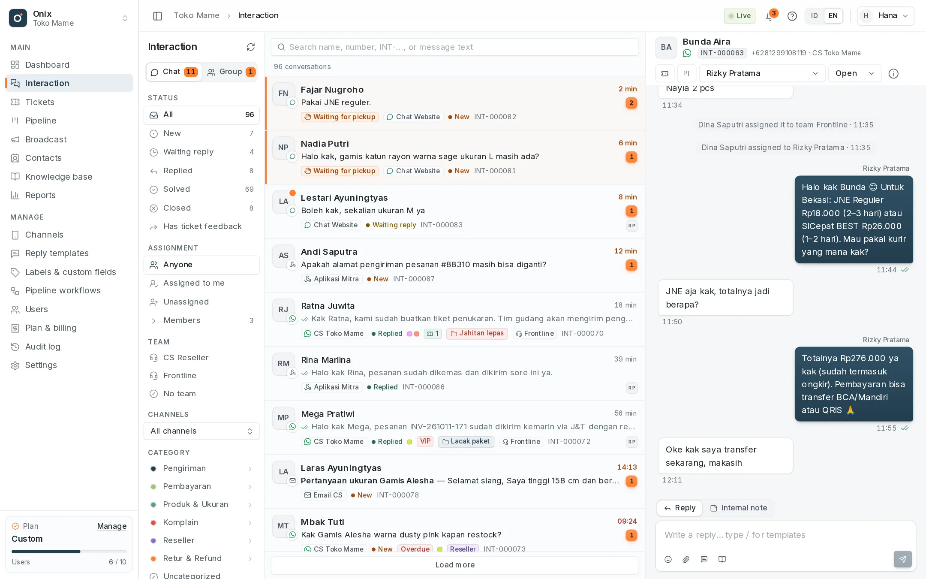Filter assignment to Unassigned
926x579 pixels.
click(x=201, y=302)
